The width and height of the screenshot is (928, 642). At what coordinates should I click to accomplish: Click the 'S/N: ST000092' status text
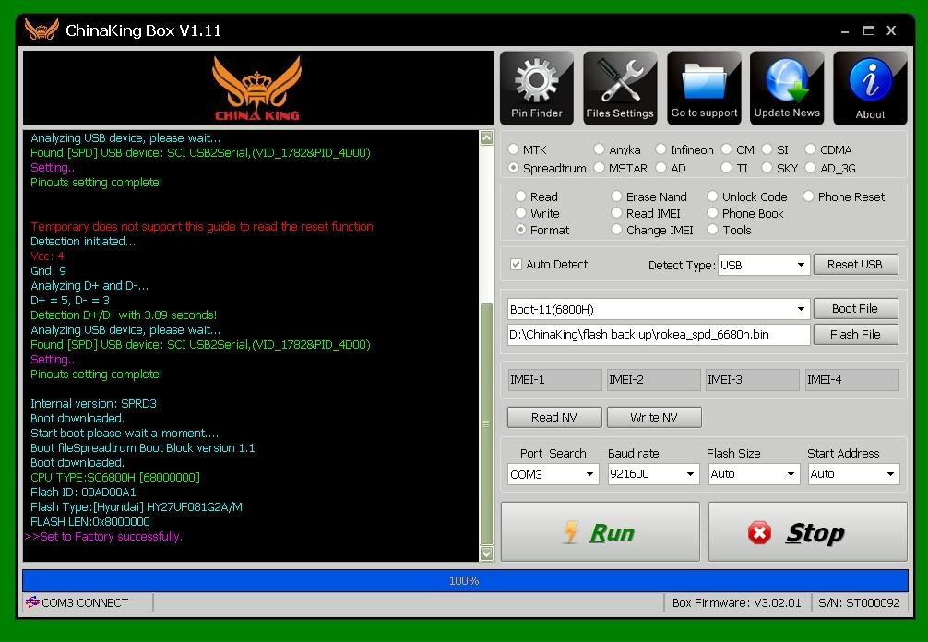point(859,602)
